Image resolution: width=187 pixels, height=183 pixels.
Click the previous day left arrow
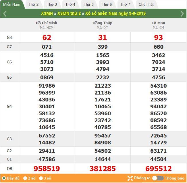(x=5, y=14)
